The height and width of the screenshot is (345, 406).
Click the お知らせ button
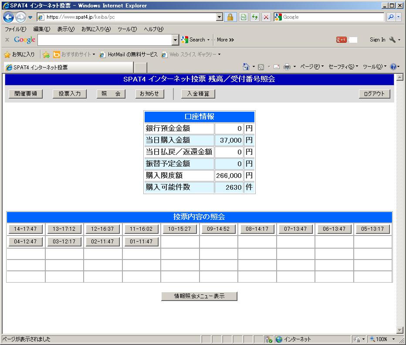(150, 94)
